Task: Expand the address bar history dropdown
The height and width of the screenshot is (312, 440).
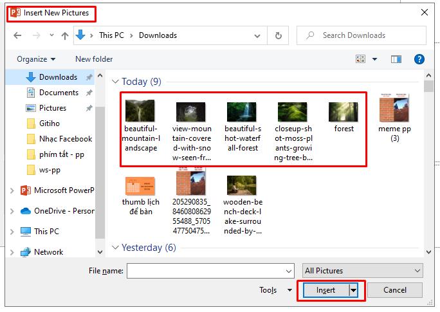Action: click(257, 35)
